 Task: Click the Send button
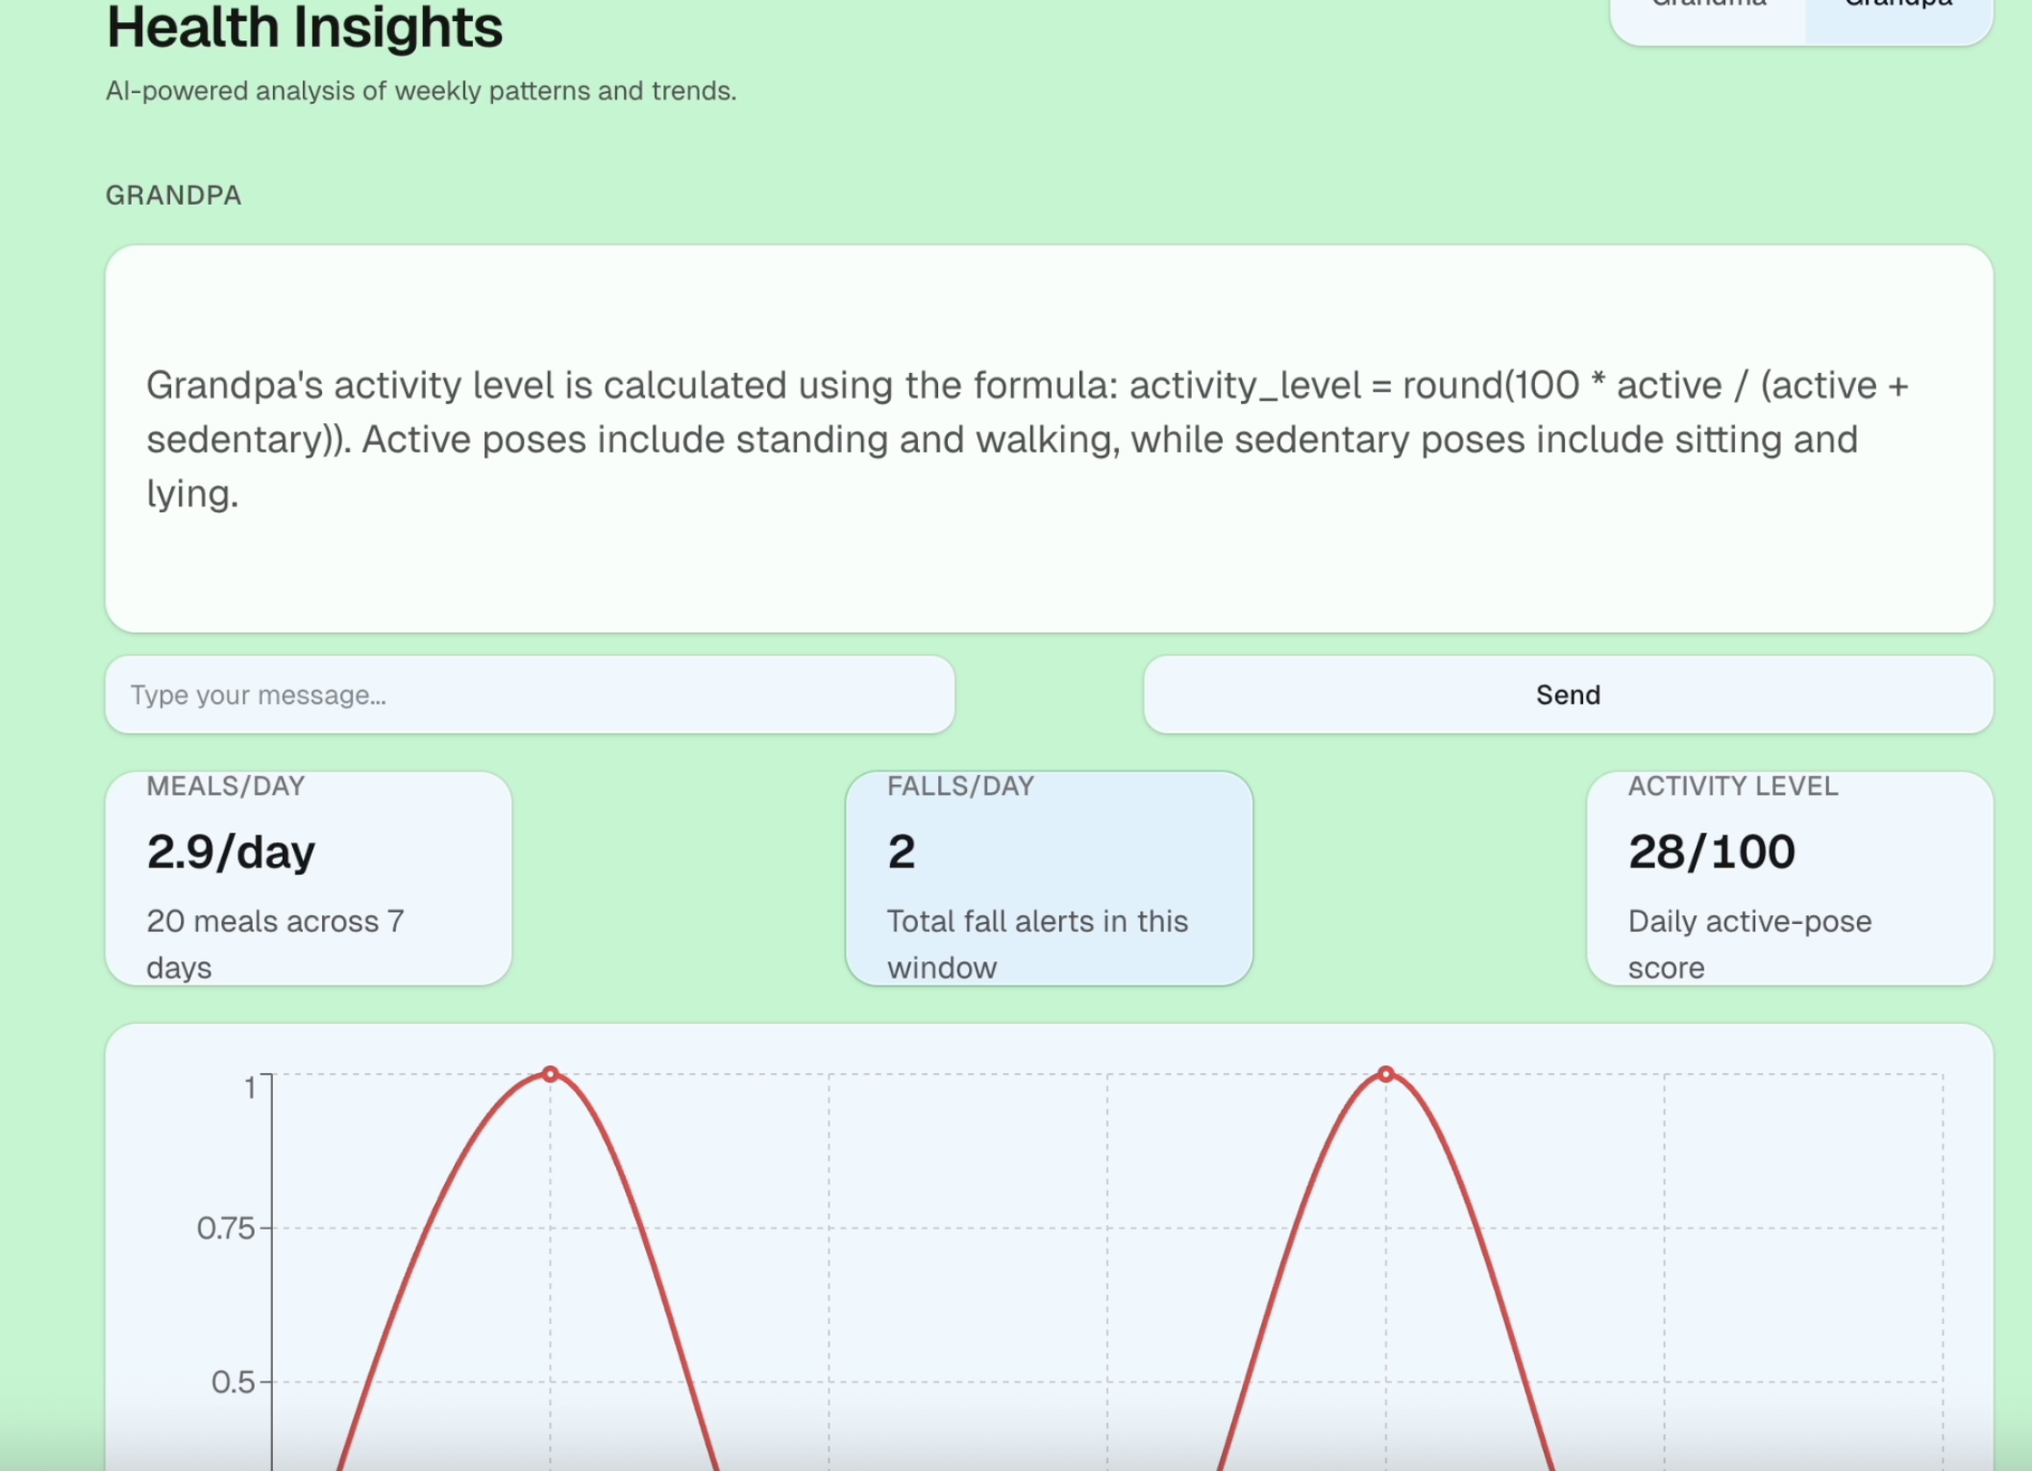(x=1568, y=694)
